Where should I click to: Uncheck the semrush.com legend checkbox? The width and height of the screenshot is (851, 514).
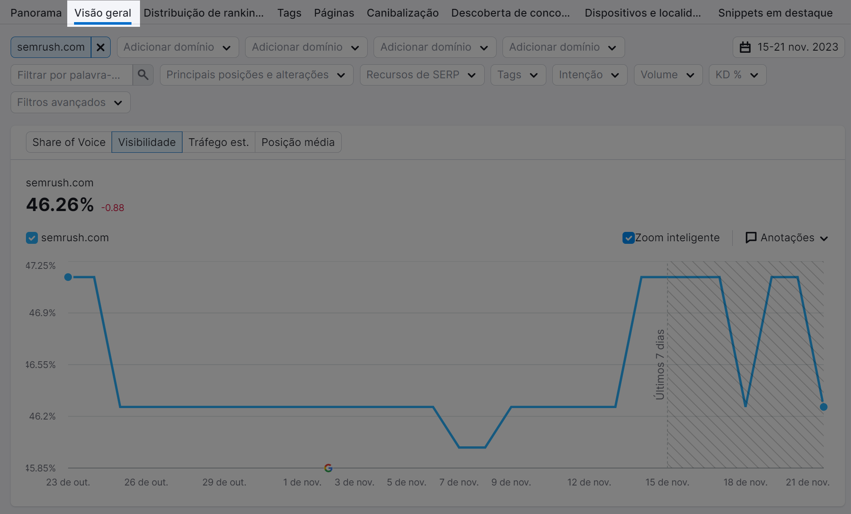pyautogui.click(x=31, y=237)
